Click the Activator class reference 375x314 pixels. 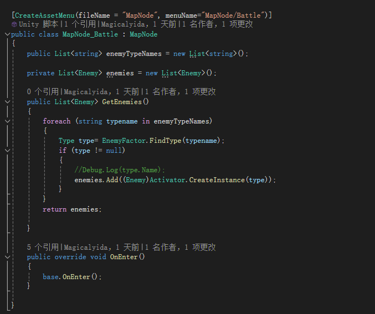click(x=167, y=180)
